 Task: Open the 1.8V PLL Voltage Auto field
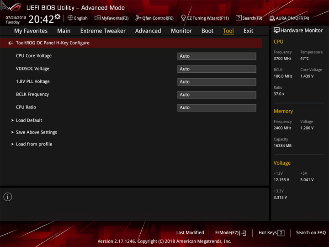[x=217, y=82]
